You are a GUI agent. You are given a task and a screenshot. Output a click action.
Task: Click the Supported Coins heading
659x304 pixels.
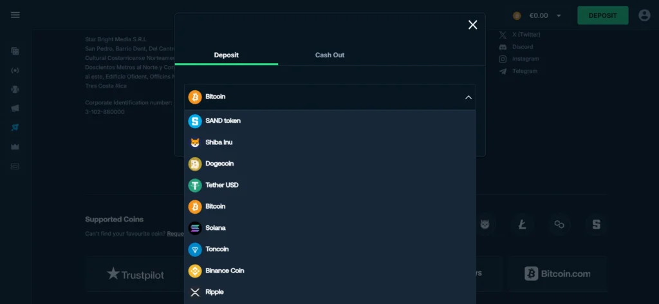coord(115,220)
